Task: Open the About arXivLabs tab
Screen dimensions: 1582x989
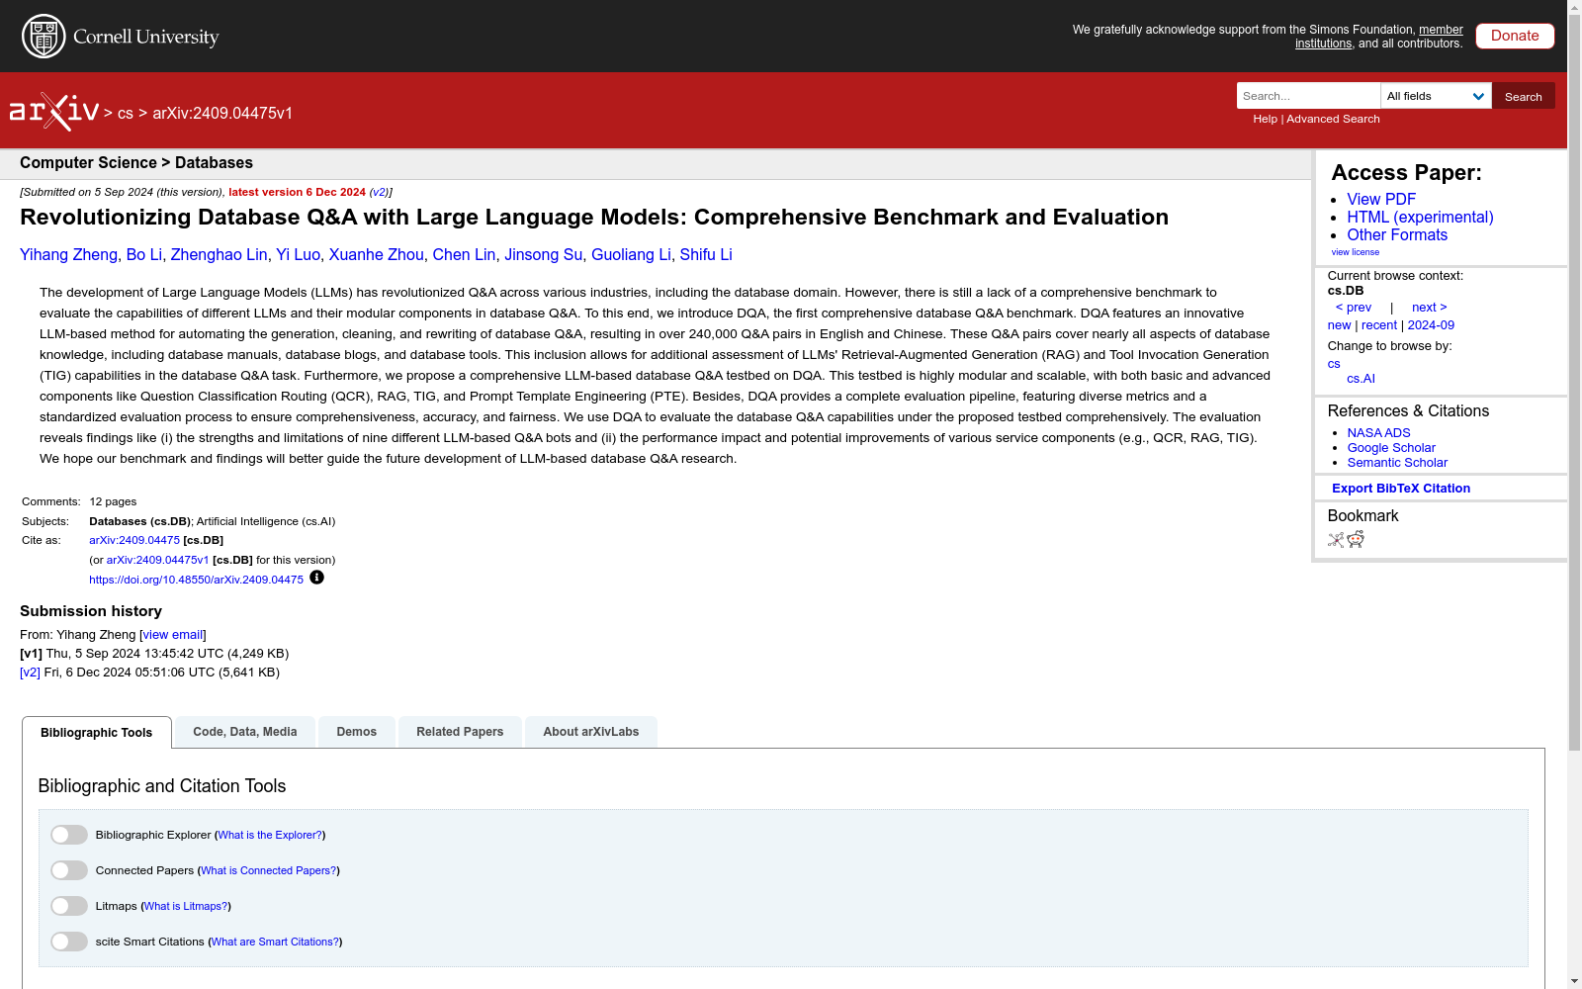Action: click(x=591, y=732)
